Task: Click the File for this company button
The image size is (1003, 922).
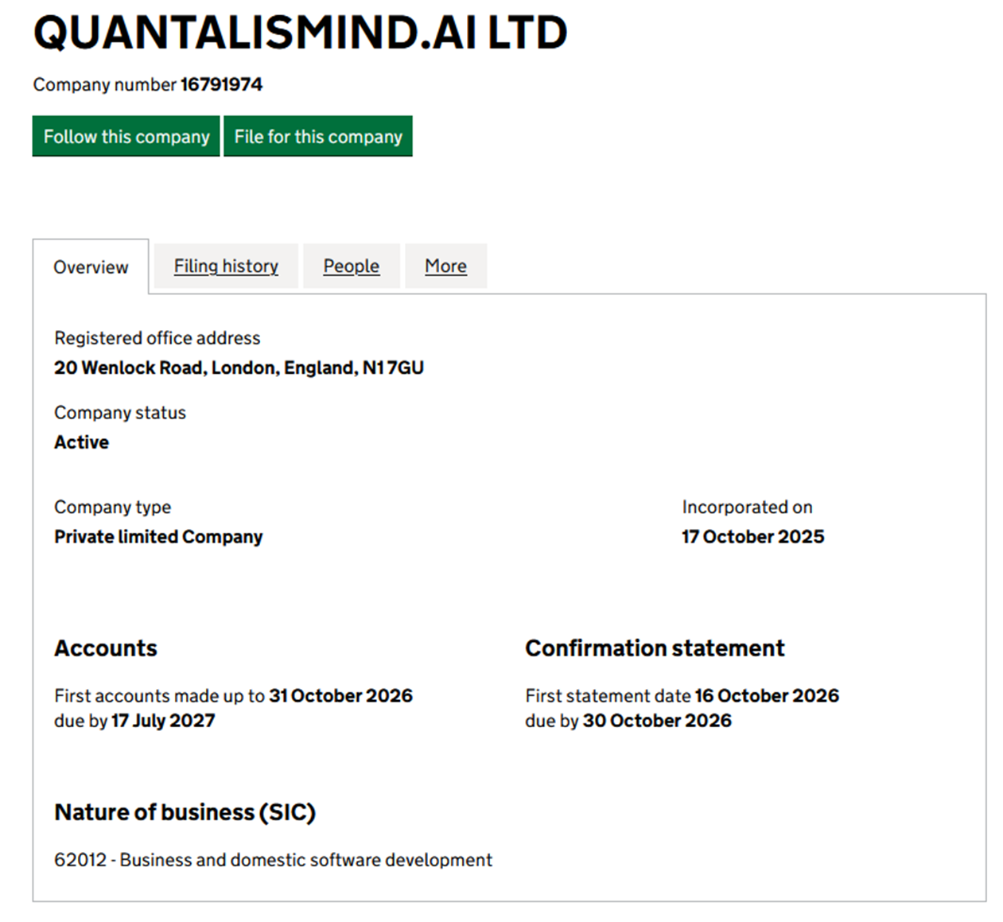Action: click(x=317, y=136)
